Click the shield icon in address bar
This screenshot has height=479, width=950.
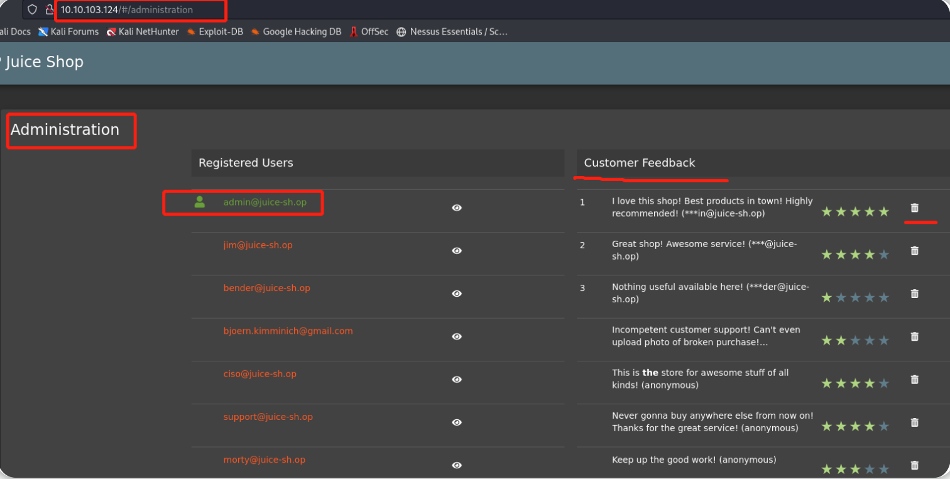tap(33, 9)
